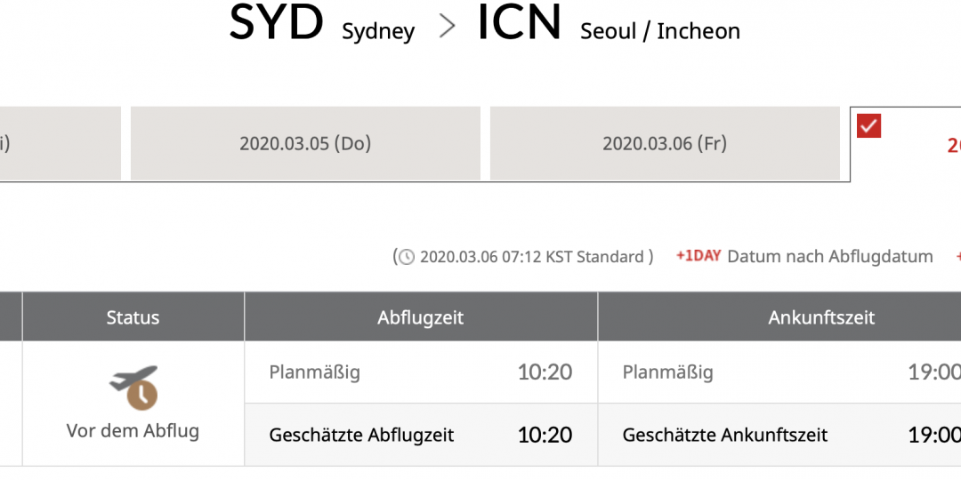Select the 2020.03.06 (Fr) date tab
961x480 pixels.
pos(665,143)
